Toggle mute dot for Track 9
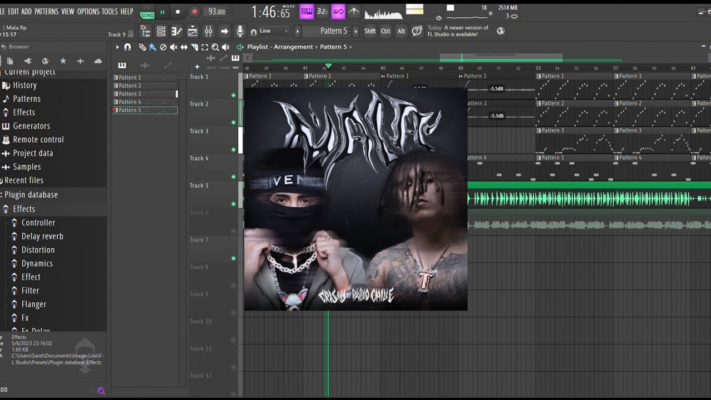The image size is (711, 400). point(233,313)
